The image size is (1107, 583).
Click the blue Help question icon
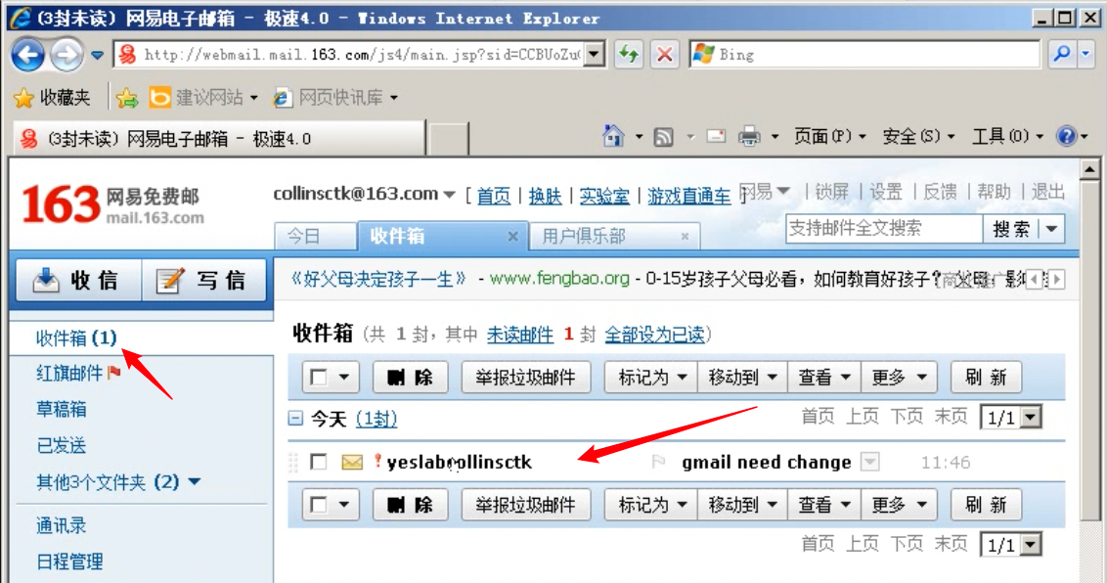(x=1066, y=136)
